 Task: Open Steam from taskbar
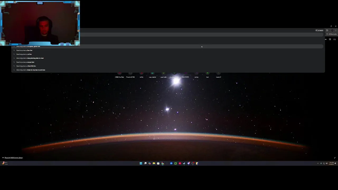click(x=184, y=163)
